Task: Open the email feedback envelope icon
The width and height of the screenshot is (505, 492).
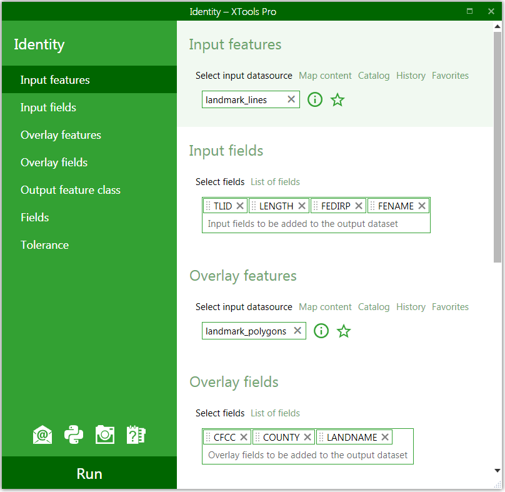Action: pyautogui.click(x=42, y=435)
